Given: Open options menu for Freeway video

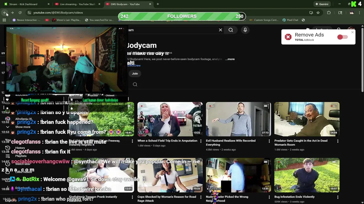Looking at the screenshot, I should click(x=132, y=141).
